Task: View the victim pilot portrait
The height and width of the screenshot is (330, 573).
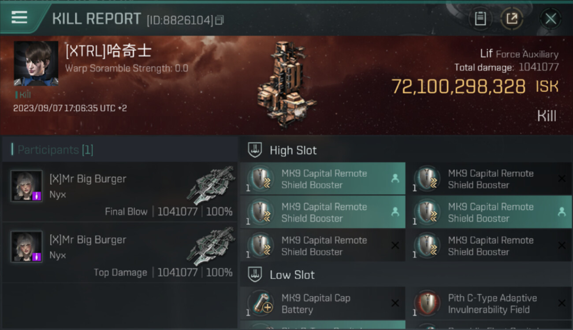Action: [36, 63]
